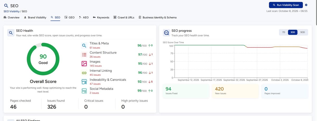Open the Crawl & URLs tab
The width and height of the screenshot is (317, 121).
tap(124, 17)
